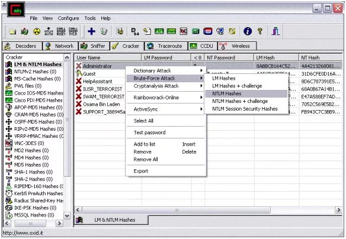Click Export in context menu
Viewport: 346px width, 239px height.
coord(166,171)
